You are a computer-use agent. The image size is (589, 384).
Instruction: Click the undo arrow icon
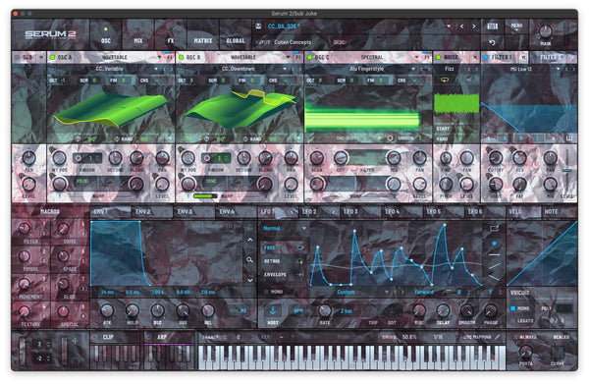[x=492, y=42]
